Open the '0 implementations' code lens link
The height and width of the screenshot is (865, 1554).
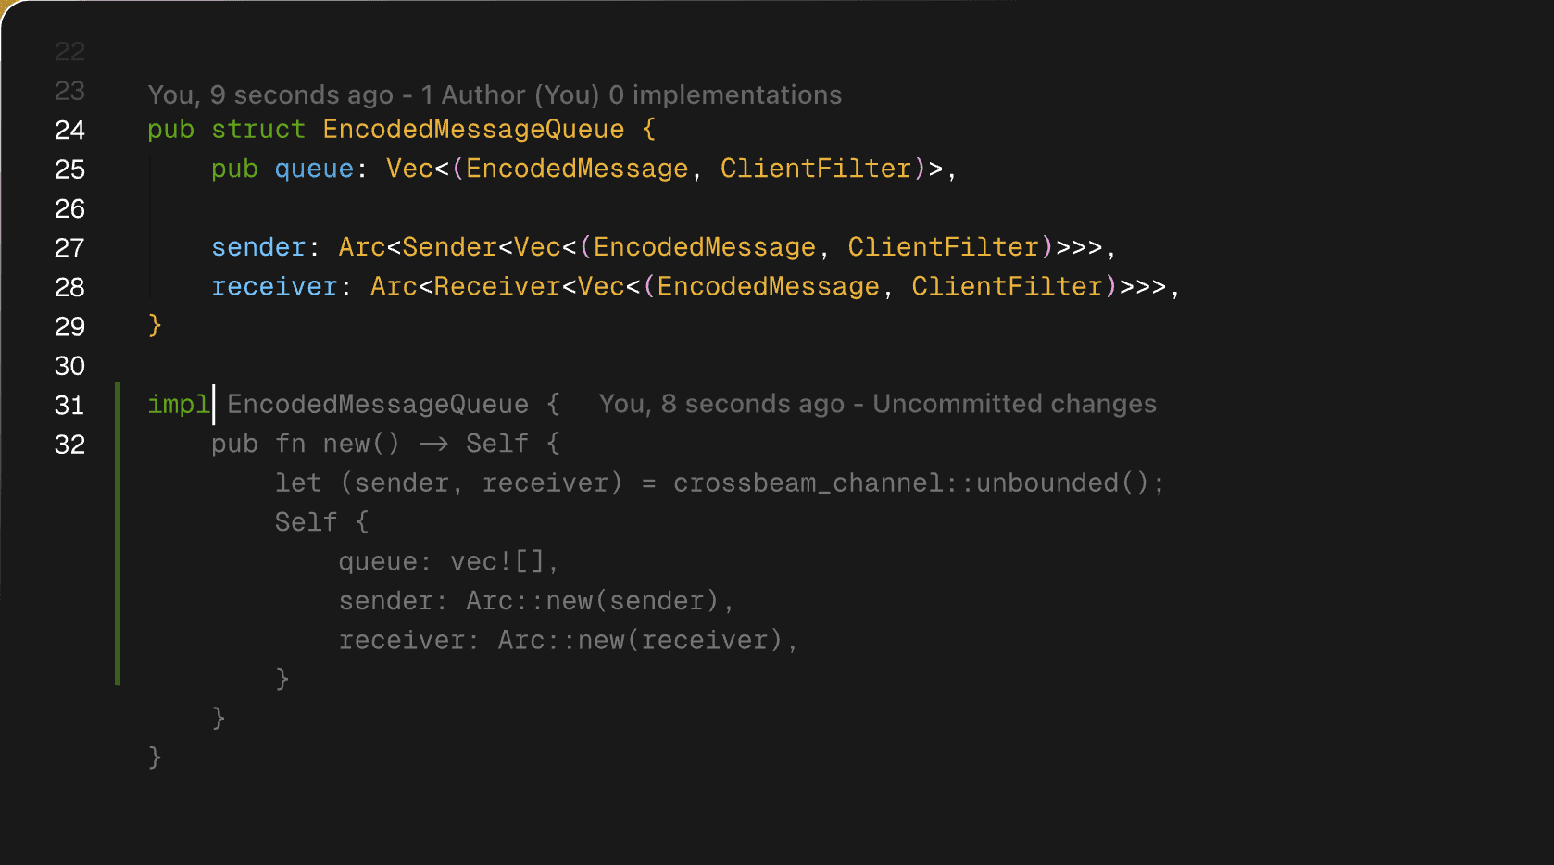725,94
